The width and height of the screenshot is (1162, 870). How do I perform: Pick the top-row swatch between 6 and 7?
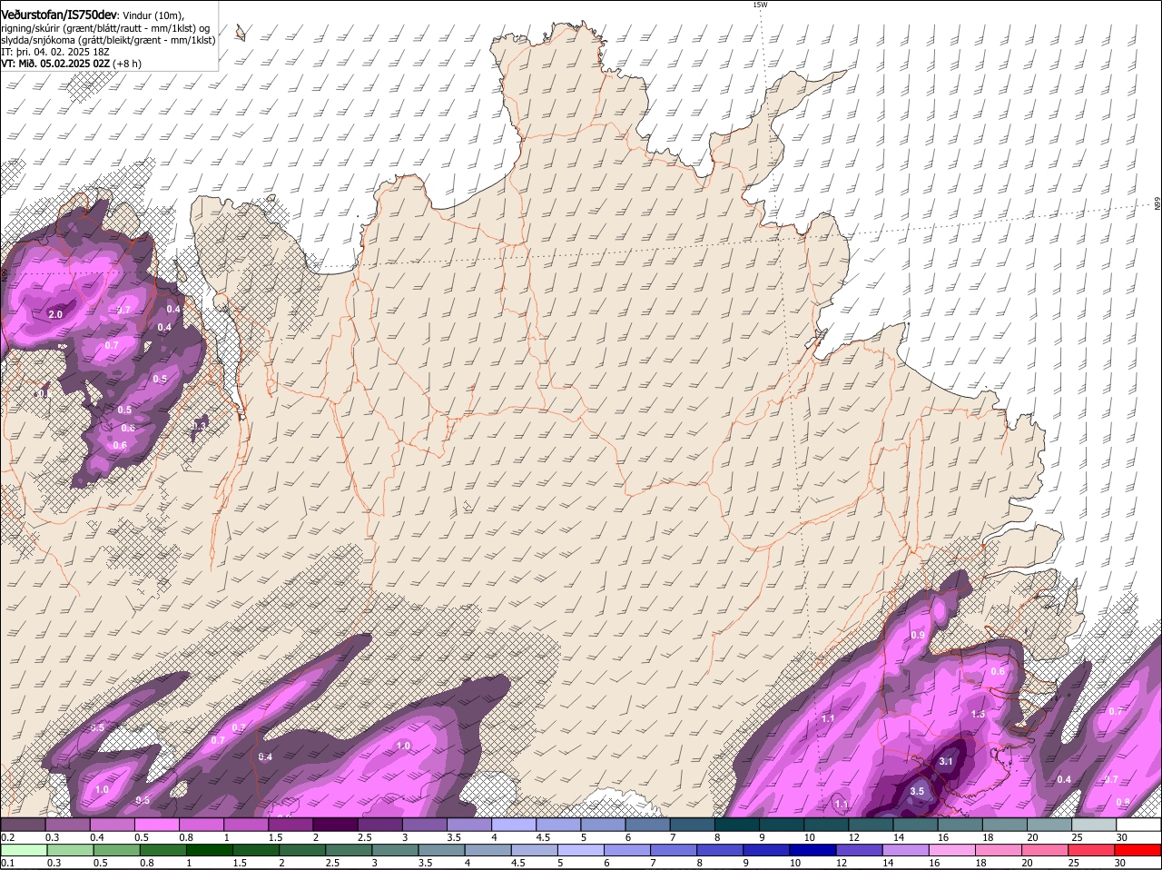coord(647,825)
